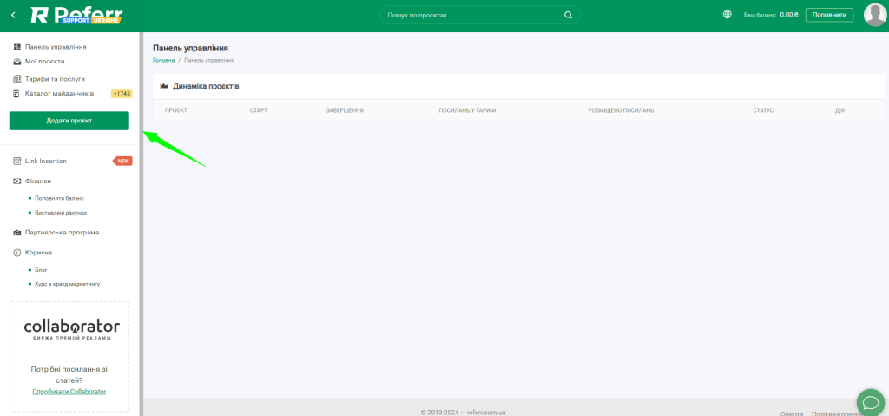Open the user avatar menu
Screen dimensions: 889x416
click(x=874, y=15)
